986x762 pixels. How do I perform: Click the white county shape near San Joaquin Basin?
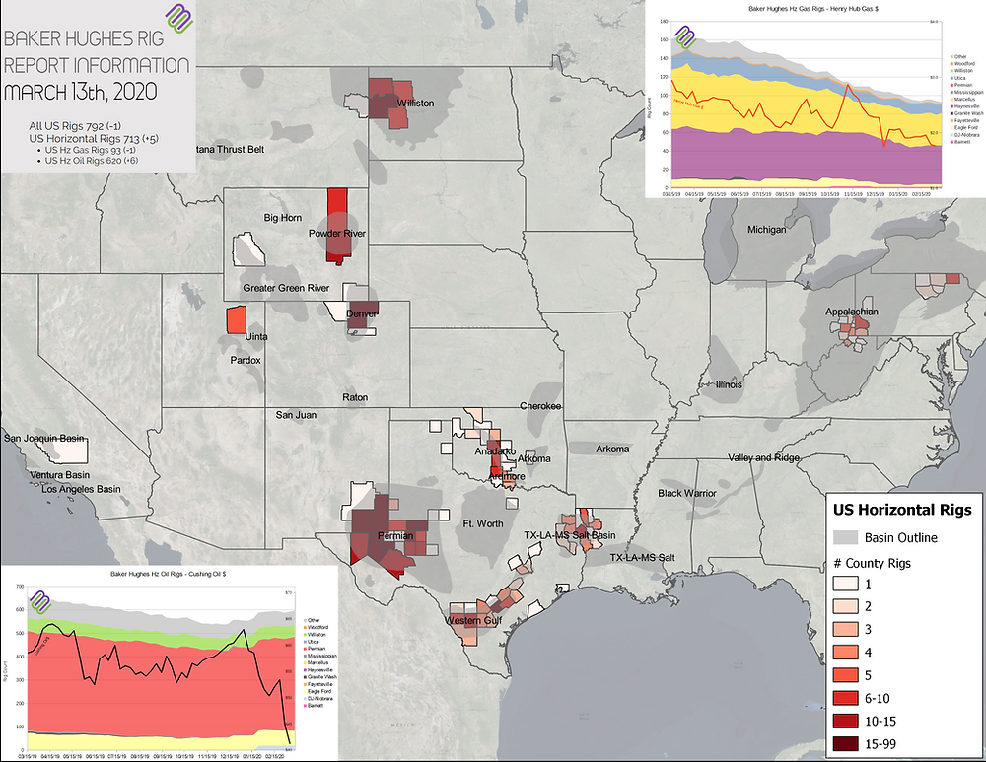click(x=68, y=450)
